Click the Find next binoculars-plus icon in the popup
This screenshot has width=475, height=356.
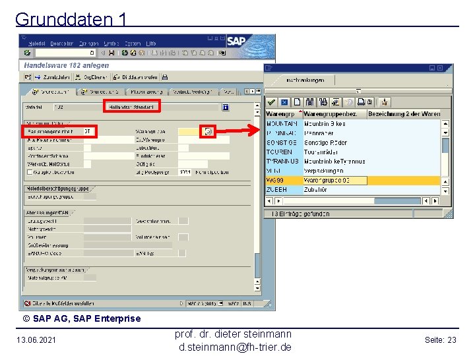323,102
